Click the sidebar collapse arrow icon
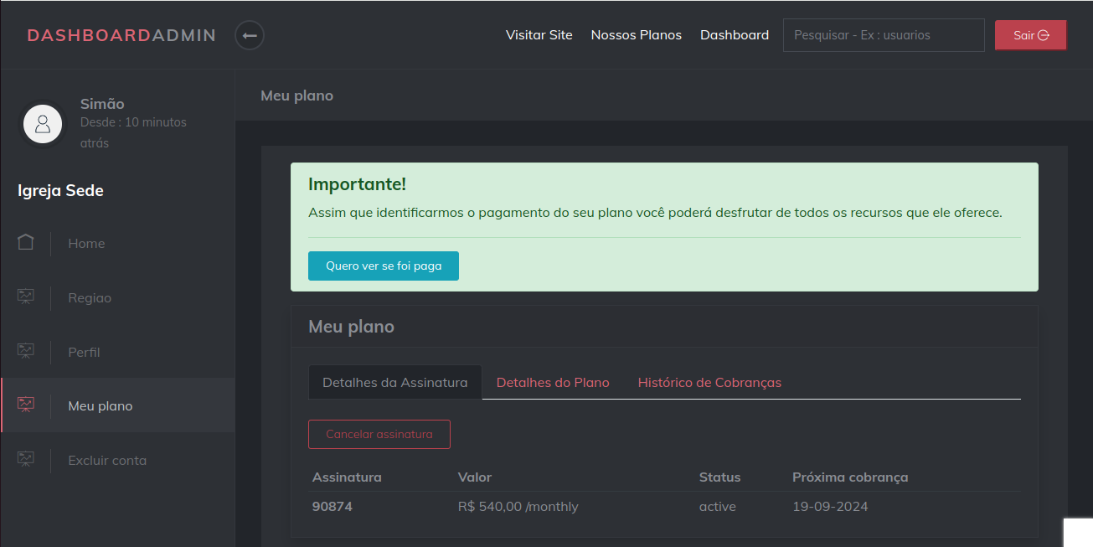Screen dimensions: 1093x547 click(x=250, y=35)
